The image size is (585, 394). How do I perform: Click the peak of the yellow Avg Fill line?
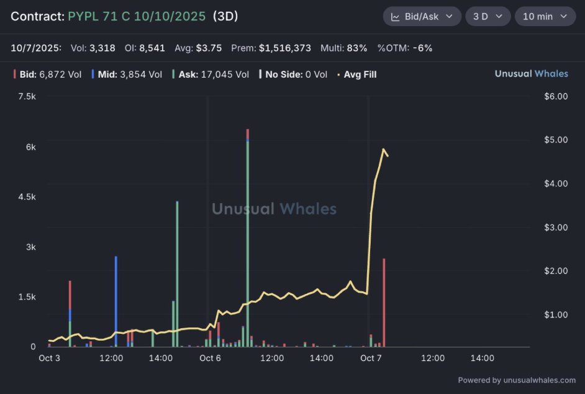(x=384, y=149)
